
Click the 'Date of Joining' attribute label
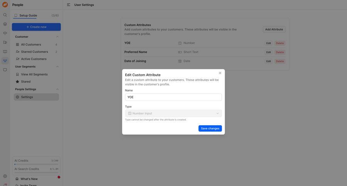pos(135,61)
